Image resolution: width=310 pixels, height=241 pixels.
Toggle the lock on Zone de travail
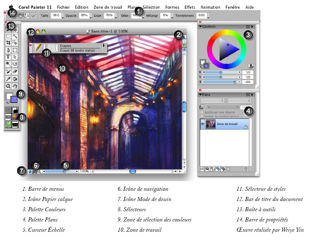(246, 127)
